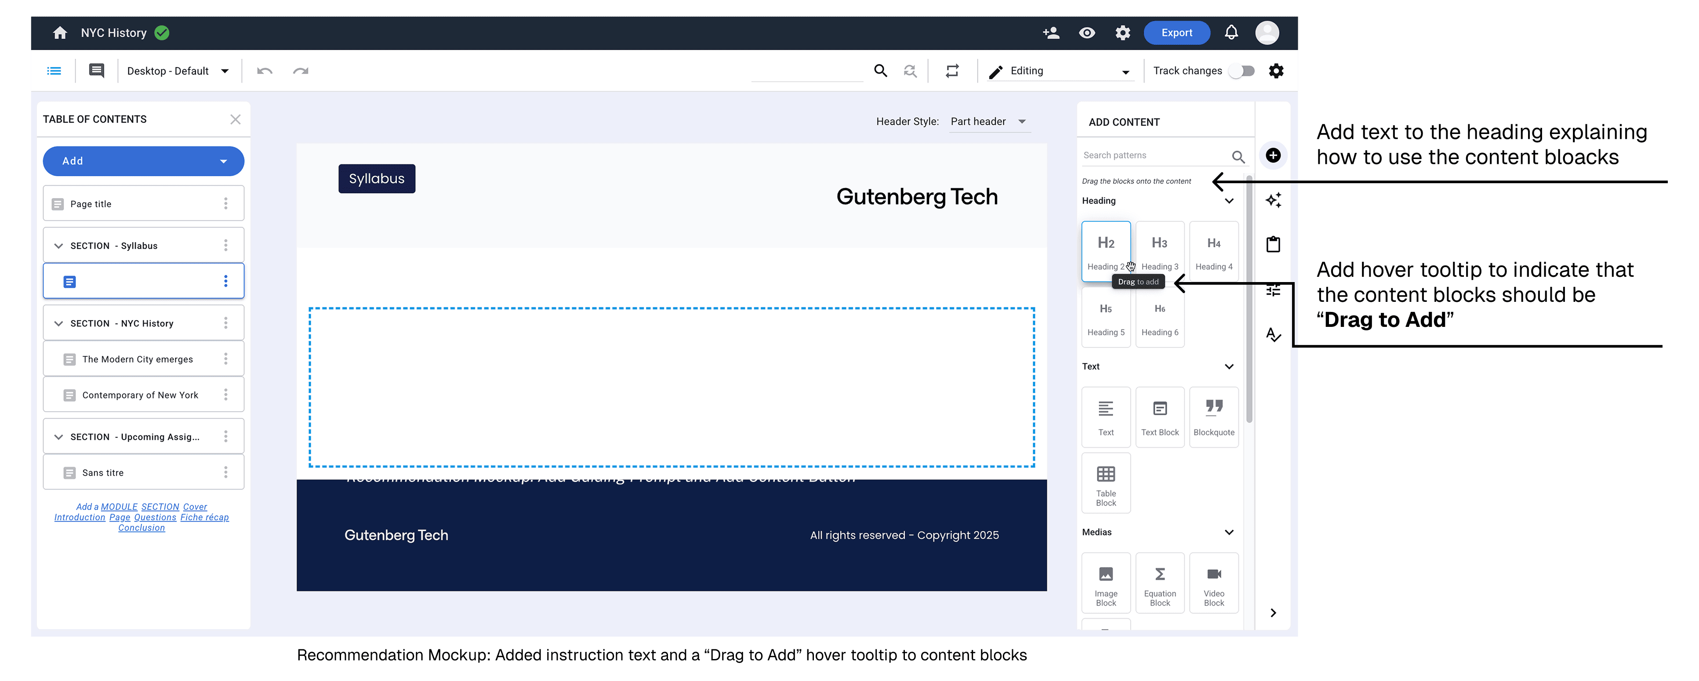Image resolution: width=1699 pixels, height=681 pixels.
Task: Click the undo arrow in toolbar
Action: click(265, 71)
